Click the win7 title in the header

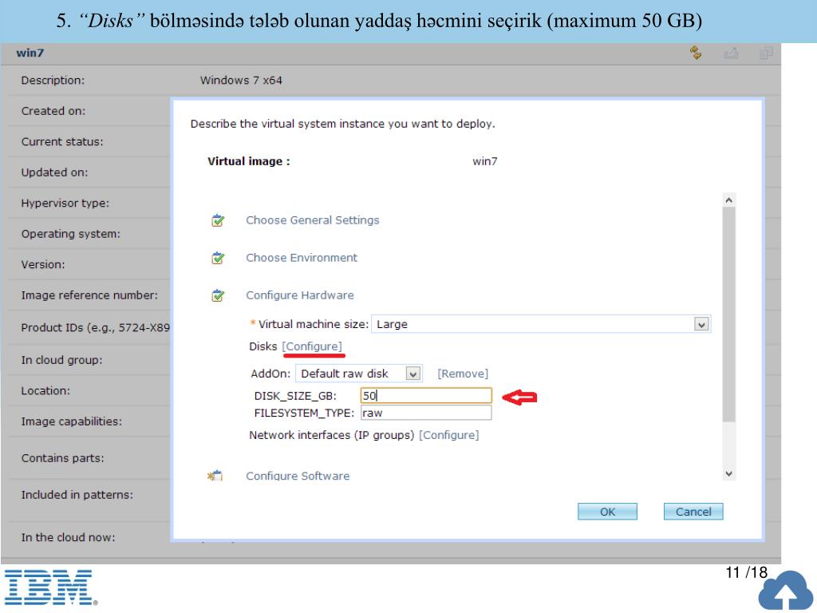[x=30, y=53]
